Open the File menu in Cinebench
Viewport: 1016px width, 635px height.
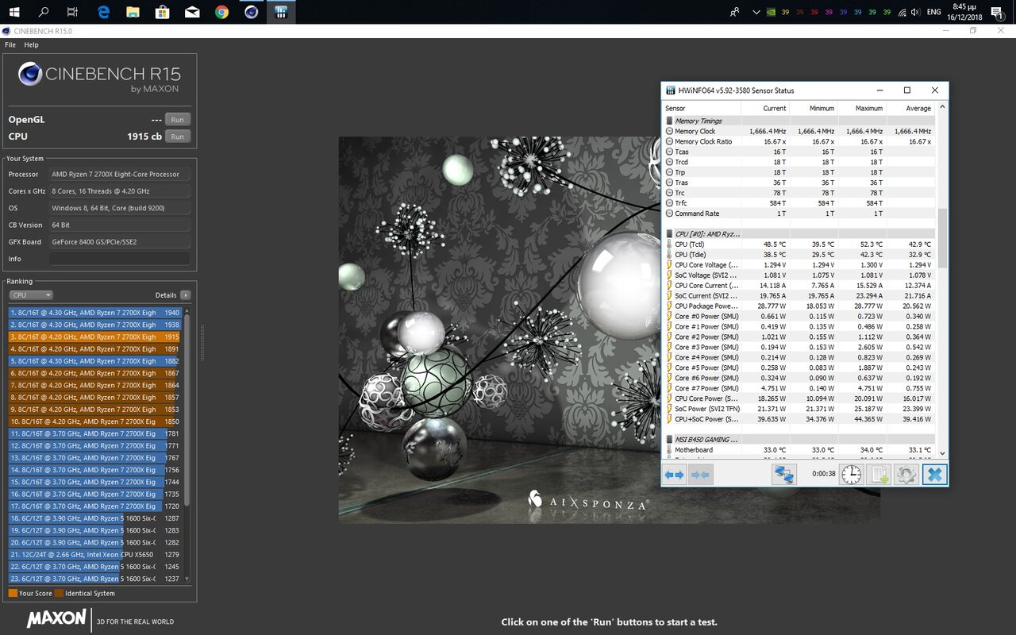click(x=10, y=45)
